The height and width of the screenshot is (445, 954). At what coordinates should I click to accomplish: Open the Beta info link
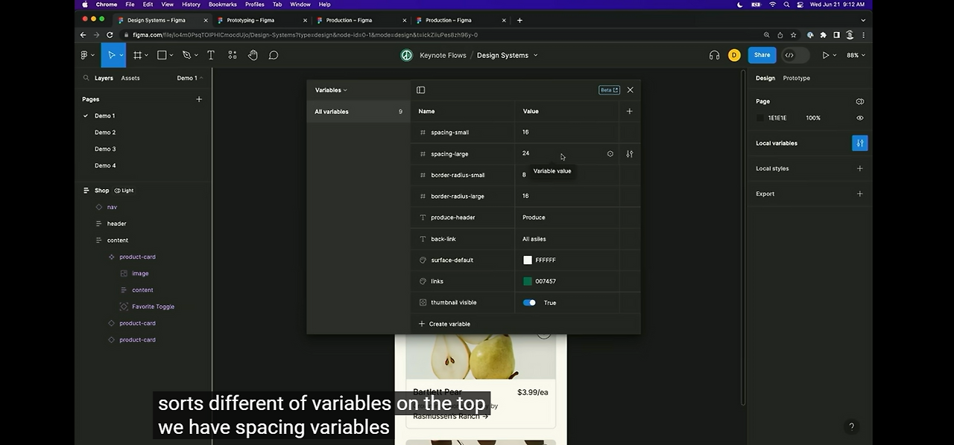point(609,90)
